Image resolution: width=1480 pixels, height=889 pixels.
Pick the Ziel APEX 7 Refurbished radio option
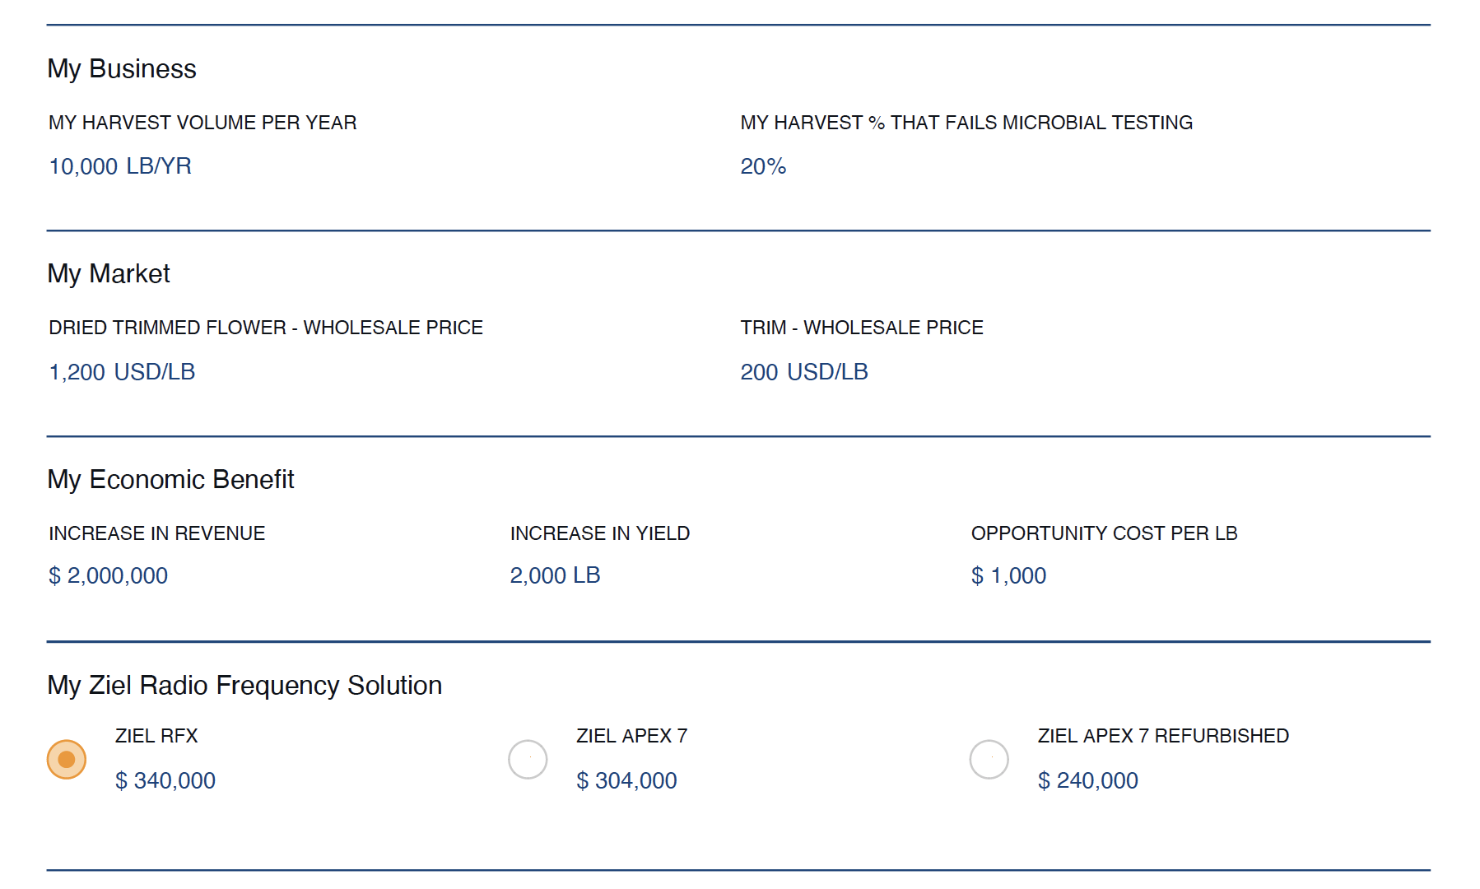989,759
